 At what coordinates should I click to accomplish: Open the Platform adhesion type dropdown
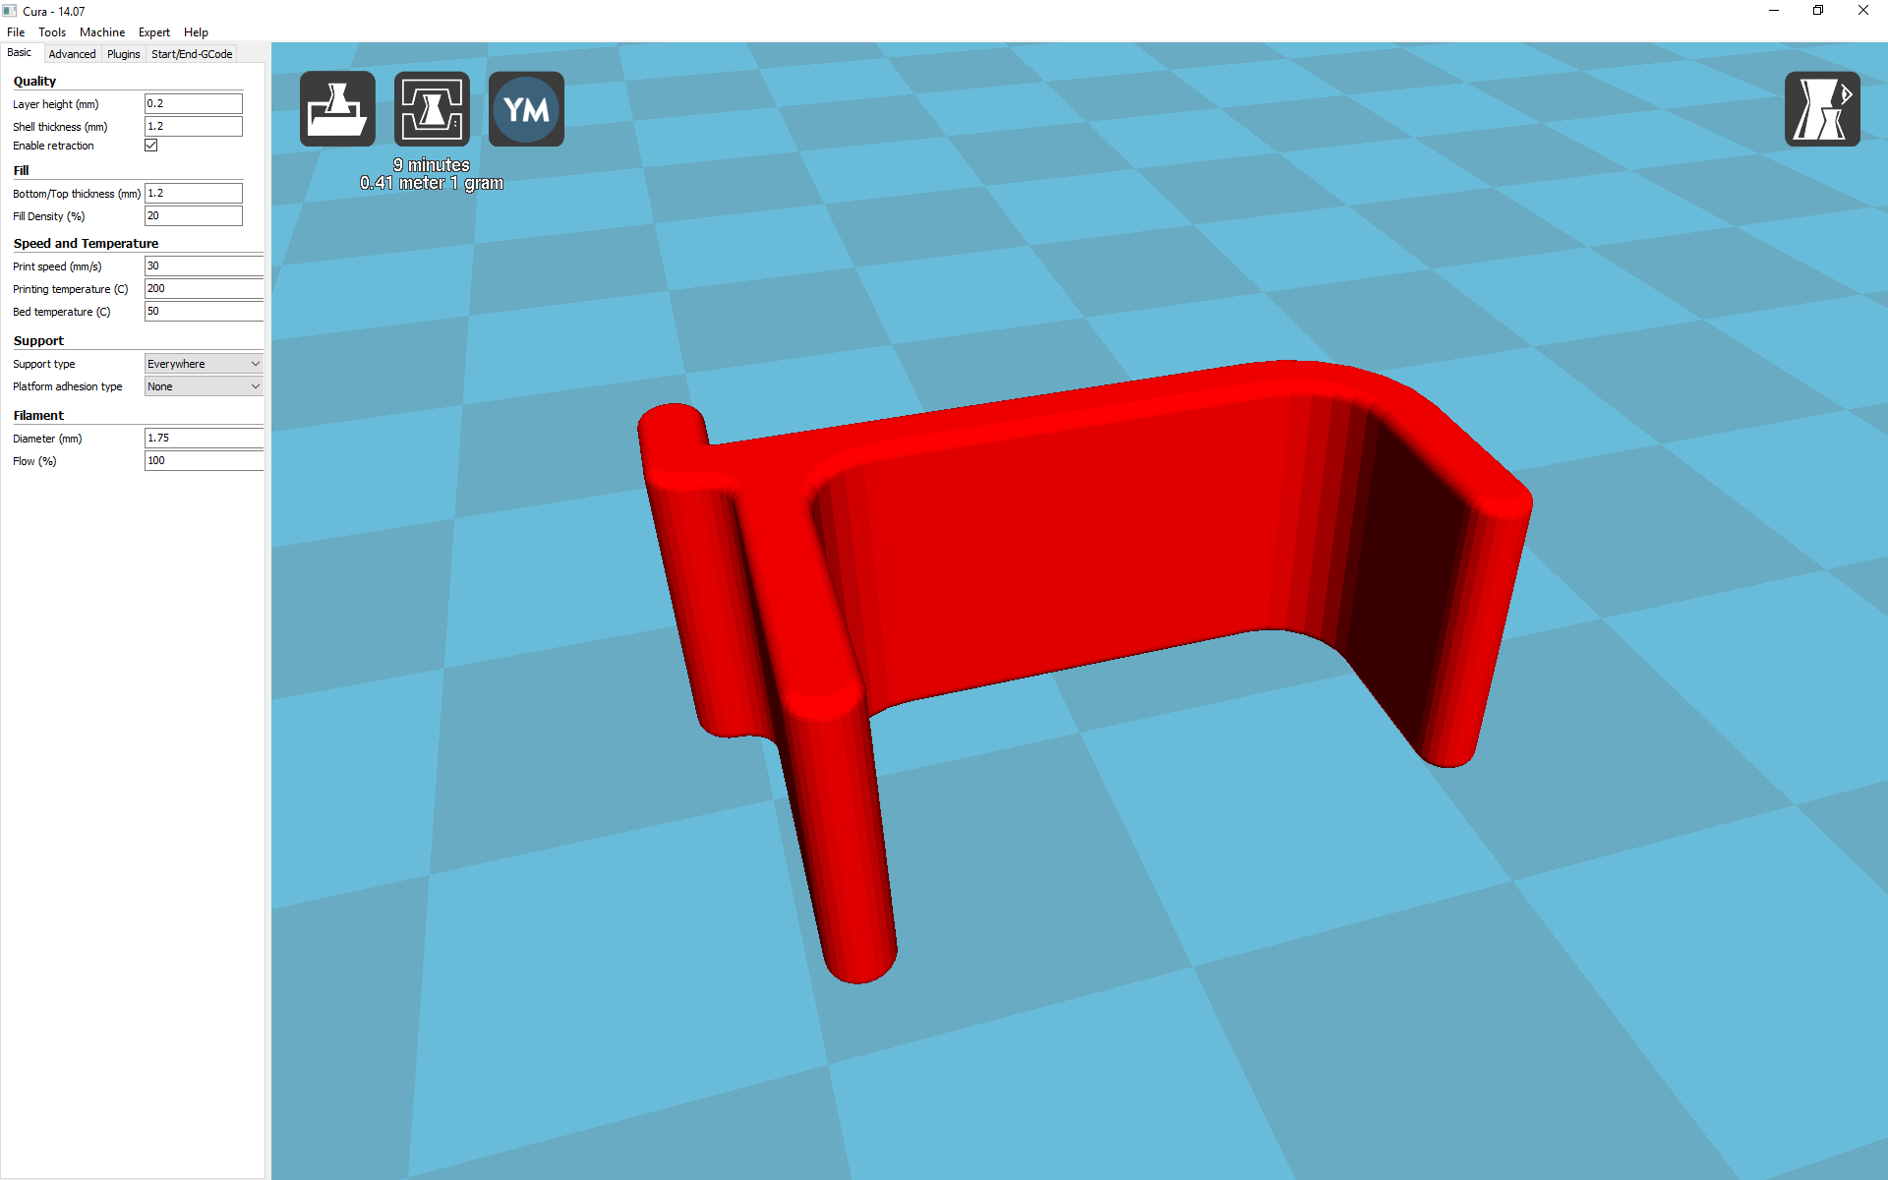204,386
